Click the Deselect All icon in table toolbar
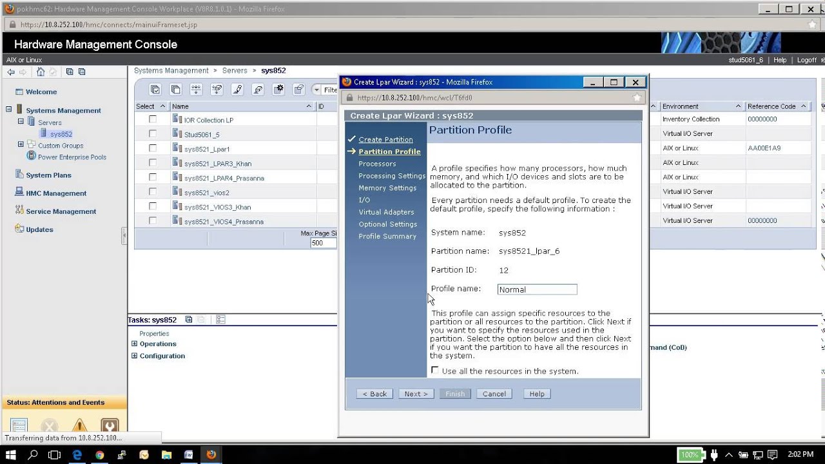Viewport: 825px width, 464px height. click(x=176, y=90)
